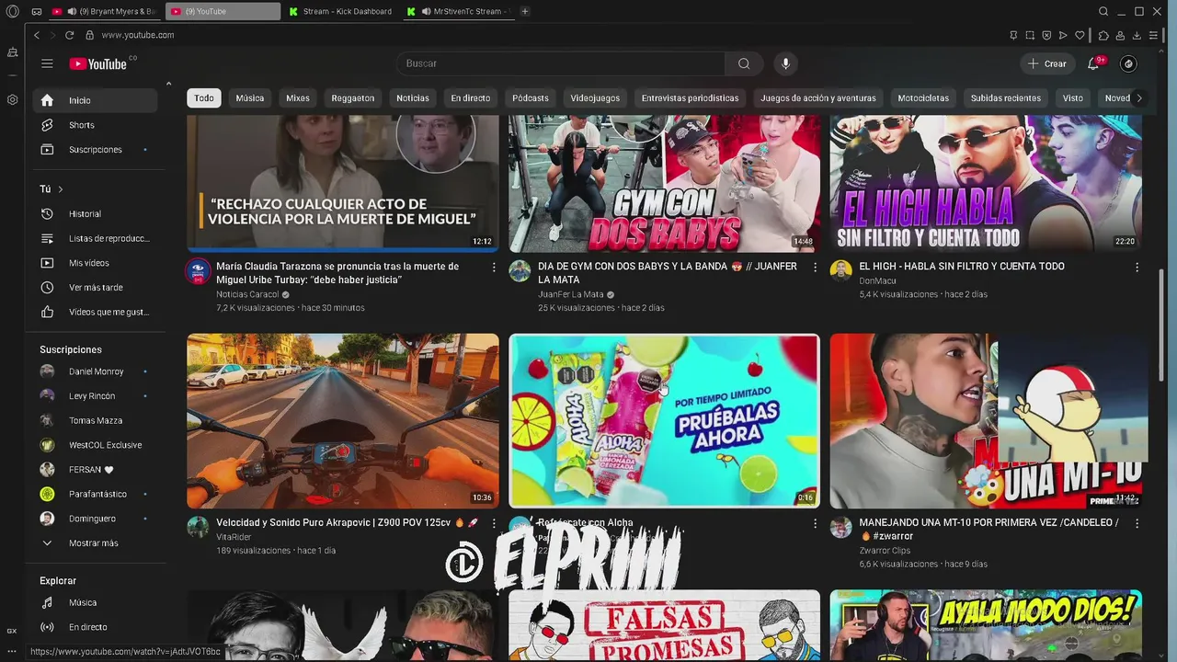Open the Noticias Caracol channel
The width and height of the screenshot is (1177, 662).
point(246,294)
